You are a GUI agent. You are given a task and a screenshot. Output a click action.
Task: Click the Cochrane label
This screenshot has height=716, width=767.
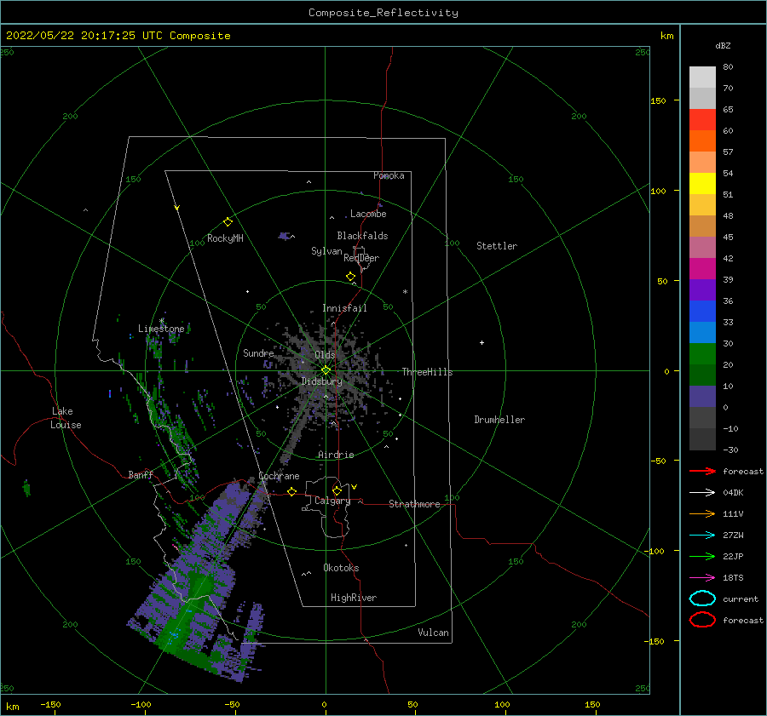pos(279,476)
